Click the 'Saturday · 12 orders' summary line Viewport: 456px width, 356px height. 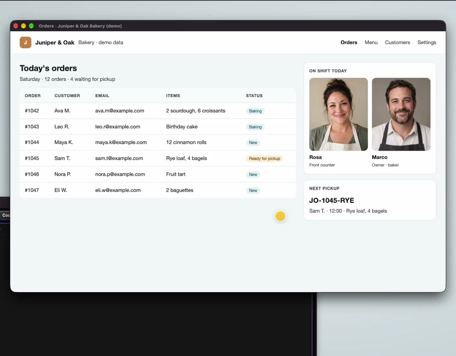tap(68, 79)
